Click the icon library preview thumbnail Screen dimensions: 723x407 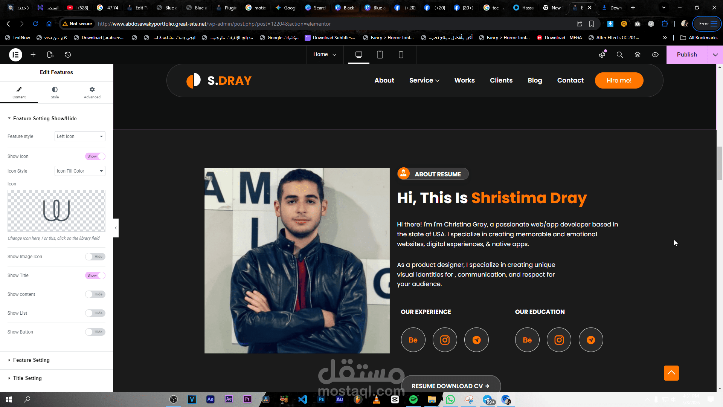56,211
